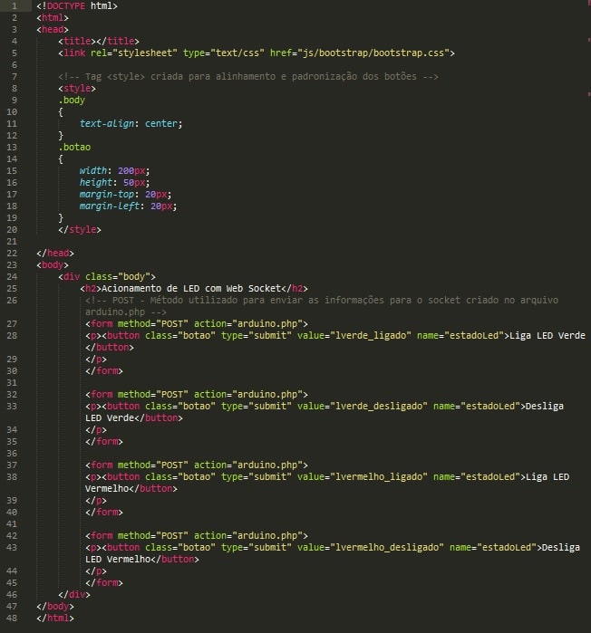The image size is (591, 633).
Task: Click the closing html tag on last line
Action: [x=55, y=618]
